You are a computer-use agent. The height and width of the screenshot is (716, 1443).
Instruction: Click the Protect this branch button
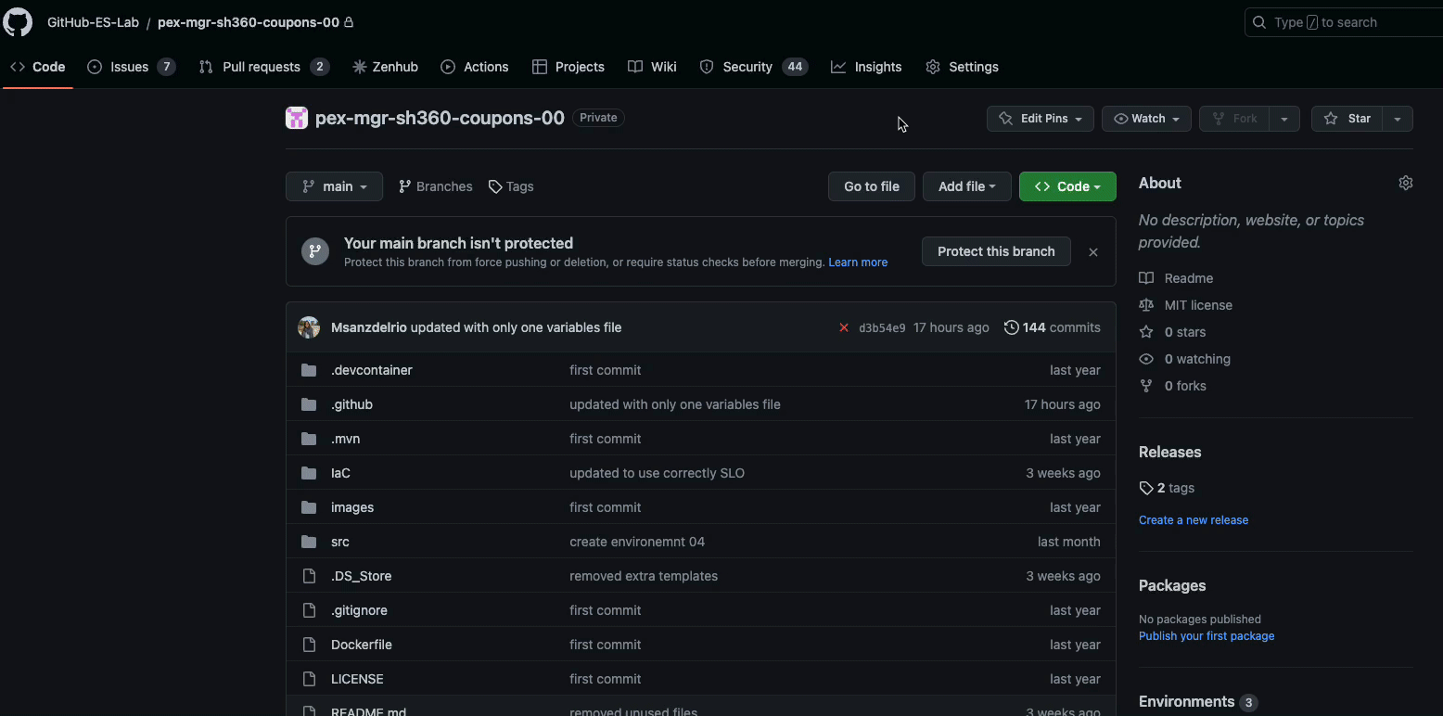pyautogui.click(x=996, y=251)
